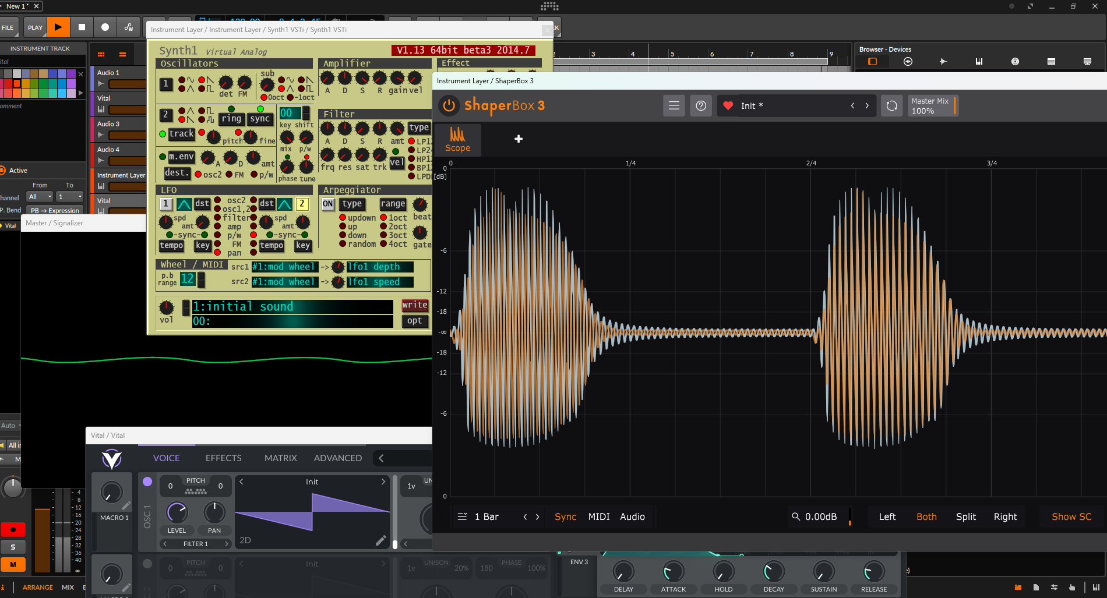Open the channel All dropdown
Screen dimensions: 1107x598
40,197
